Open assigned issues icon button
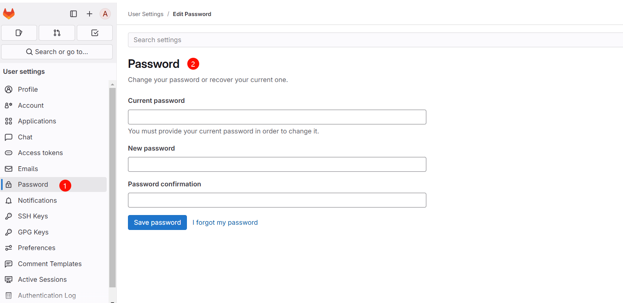 [x=19, y=33]
